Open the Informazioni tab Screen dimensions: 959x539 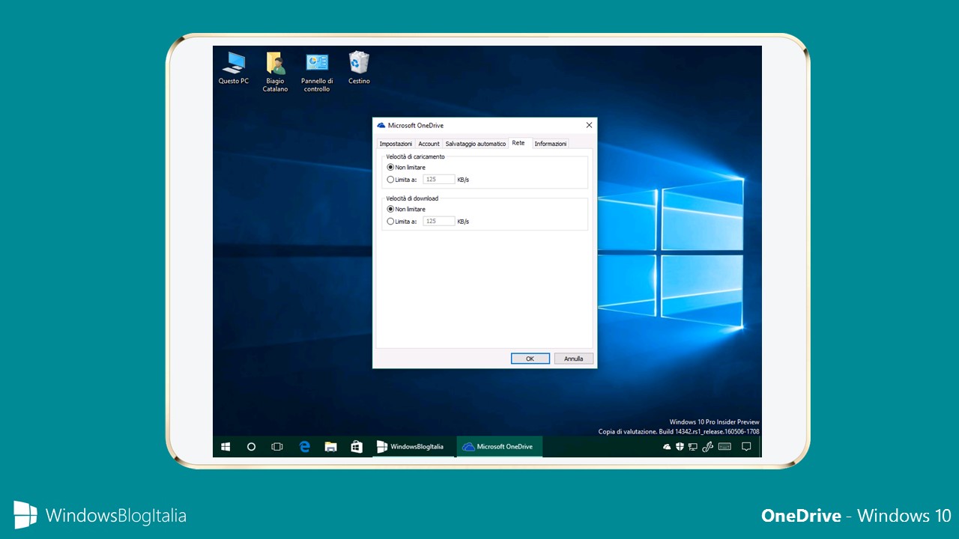[551, 144]
